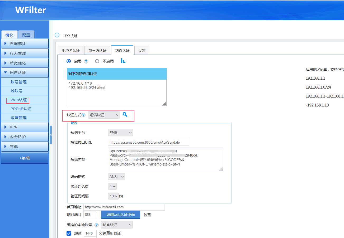
Task: Open PPPoE认证 in the sidebar
Action: pyautogui.click(x=21, y=109)
